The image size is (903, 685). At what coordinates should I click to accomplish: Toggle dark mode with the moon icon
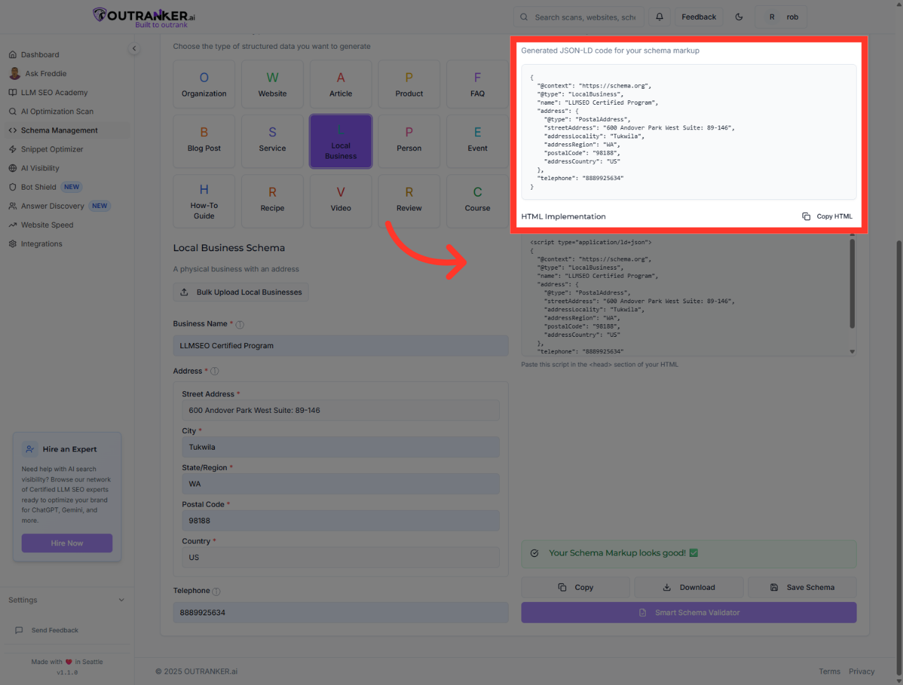[739, 16]
